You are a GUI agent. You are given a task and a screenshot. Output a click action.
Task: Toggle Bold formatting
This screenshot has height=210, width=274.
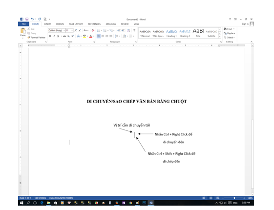50,36
